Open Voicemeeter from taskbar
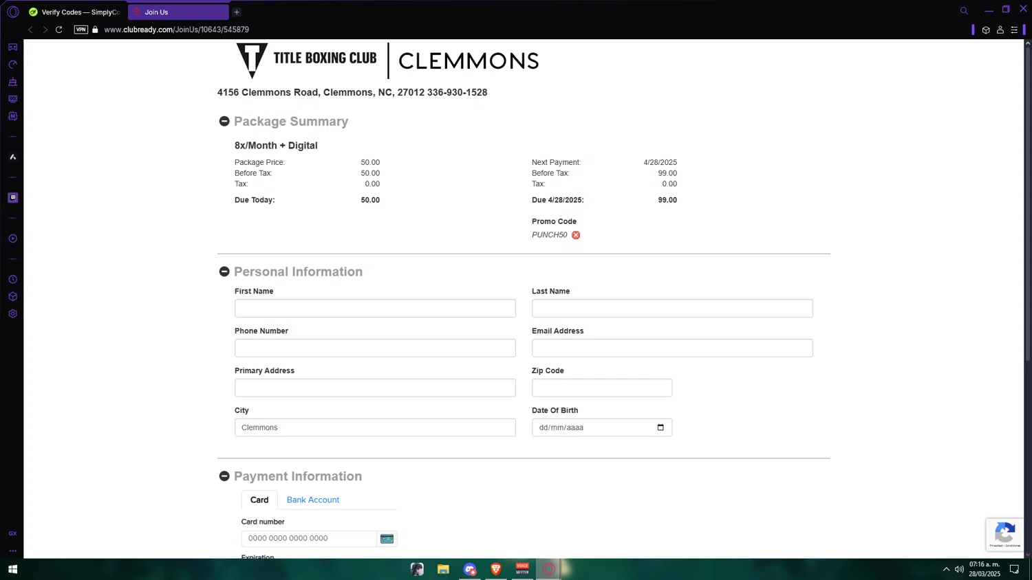Screen dimensions: 1032x580 pyautogui.click(x=522, y=569)
